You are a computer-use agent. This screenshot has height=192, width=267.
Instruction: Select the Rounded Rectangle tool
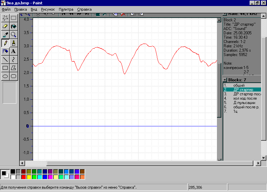pyautogui.click(x=14, y=76)
